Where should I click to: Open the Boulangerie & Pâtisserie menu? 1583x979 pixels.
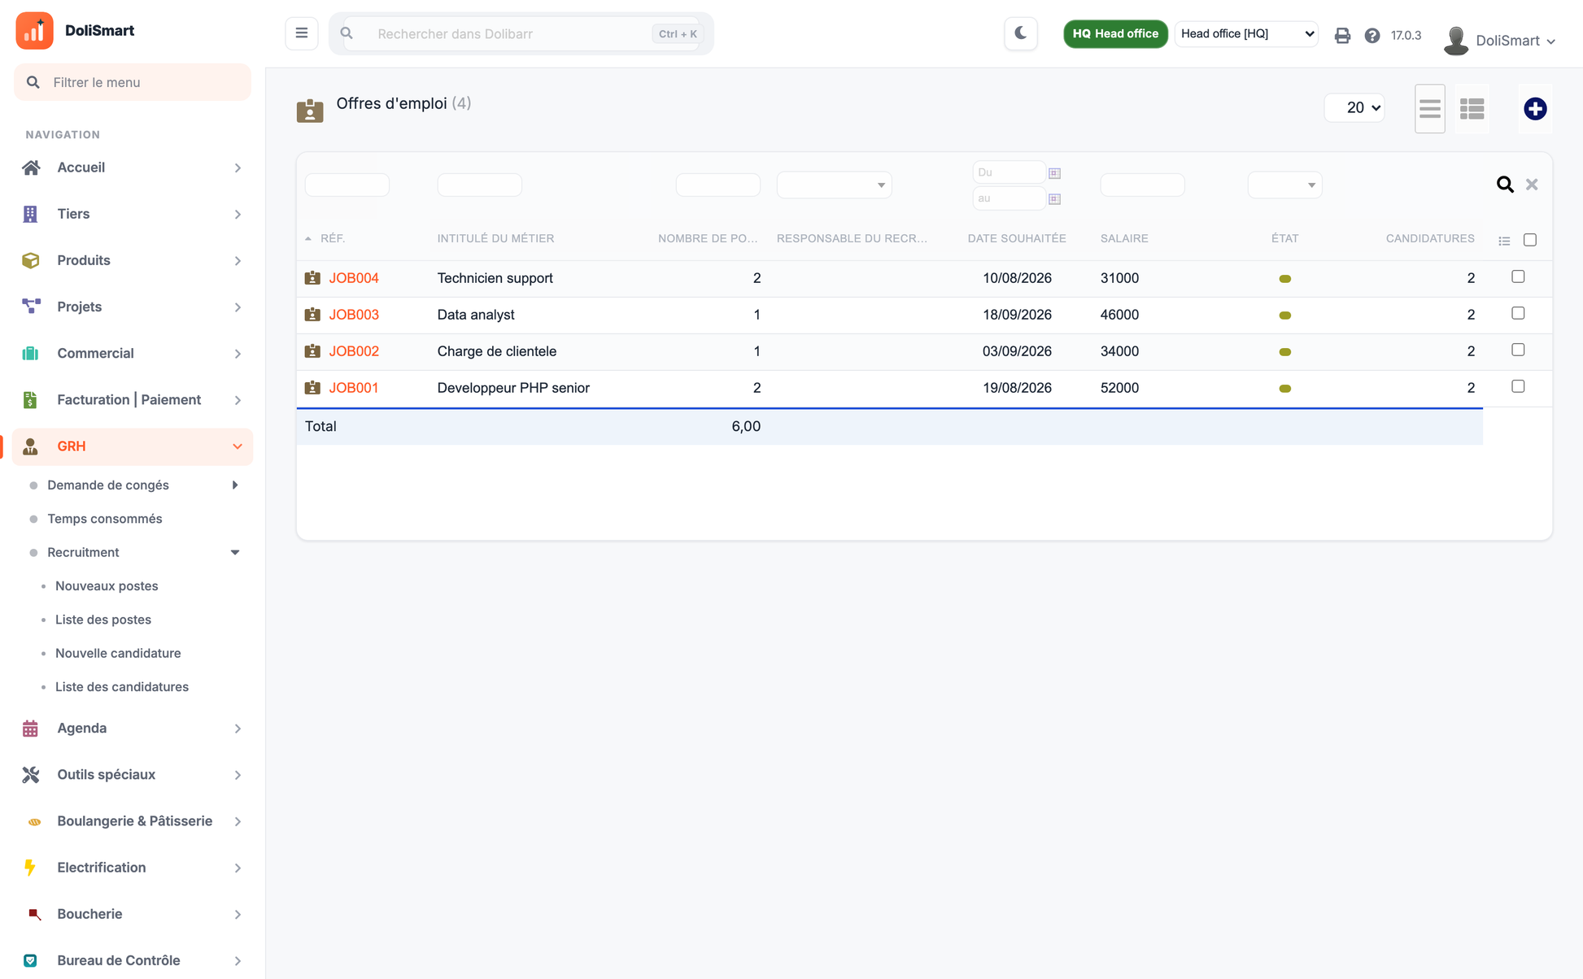click(x=133, y=821)
